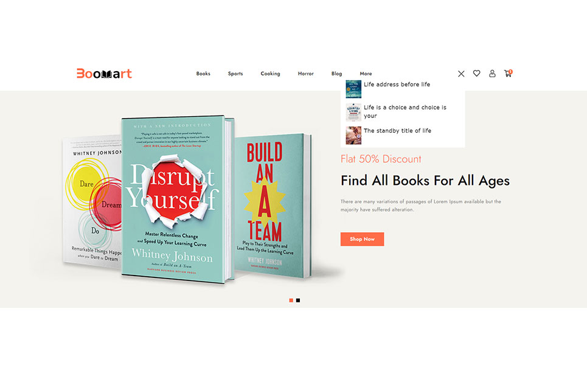
Task: Go to the Sports category
Action: 235,74
